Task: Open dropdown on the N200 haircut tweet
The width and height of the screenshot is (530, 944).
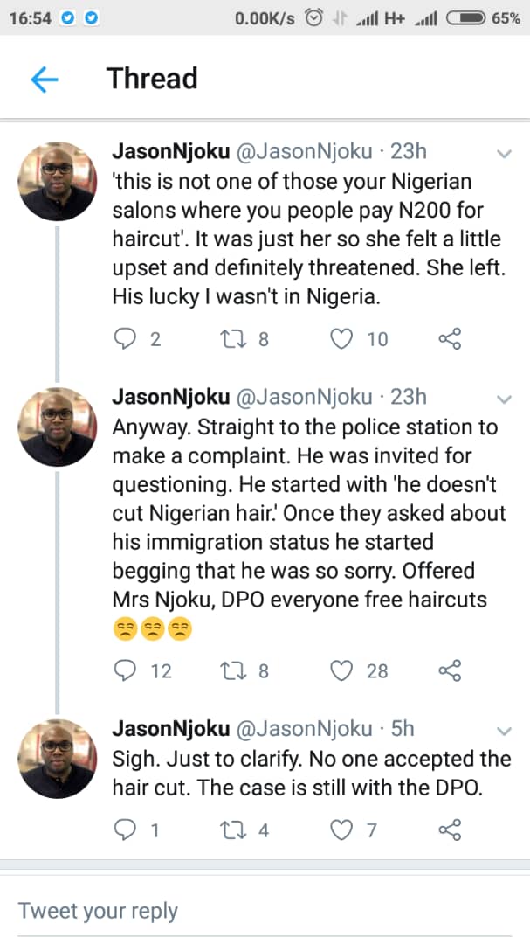Action: click(504, 154)
